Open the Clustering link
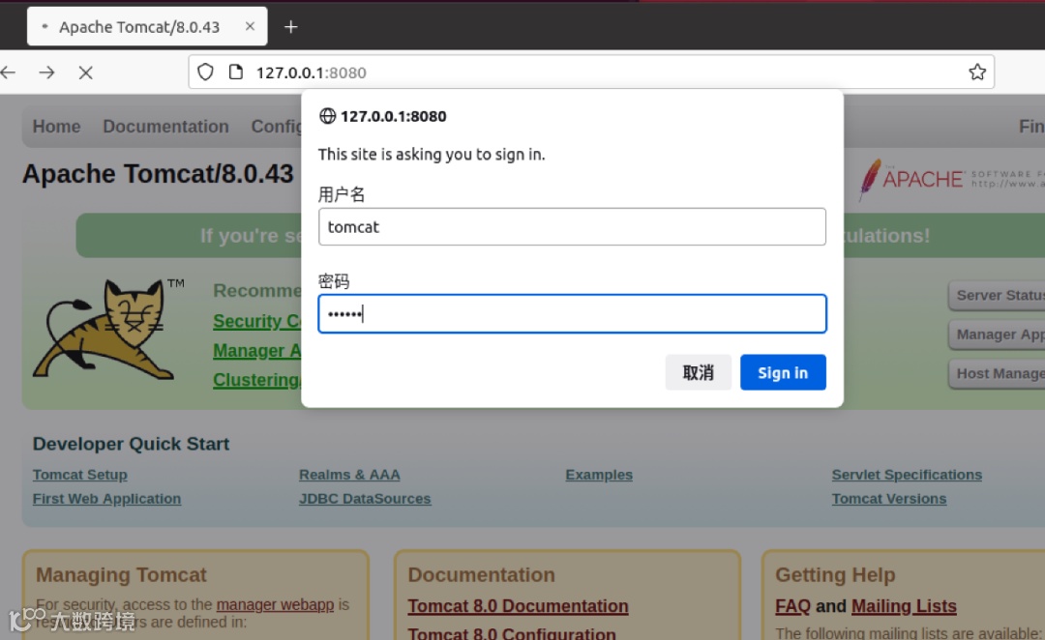The height and width of the screenshot is (640, 1045). 257,380
